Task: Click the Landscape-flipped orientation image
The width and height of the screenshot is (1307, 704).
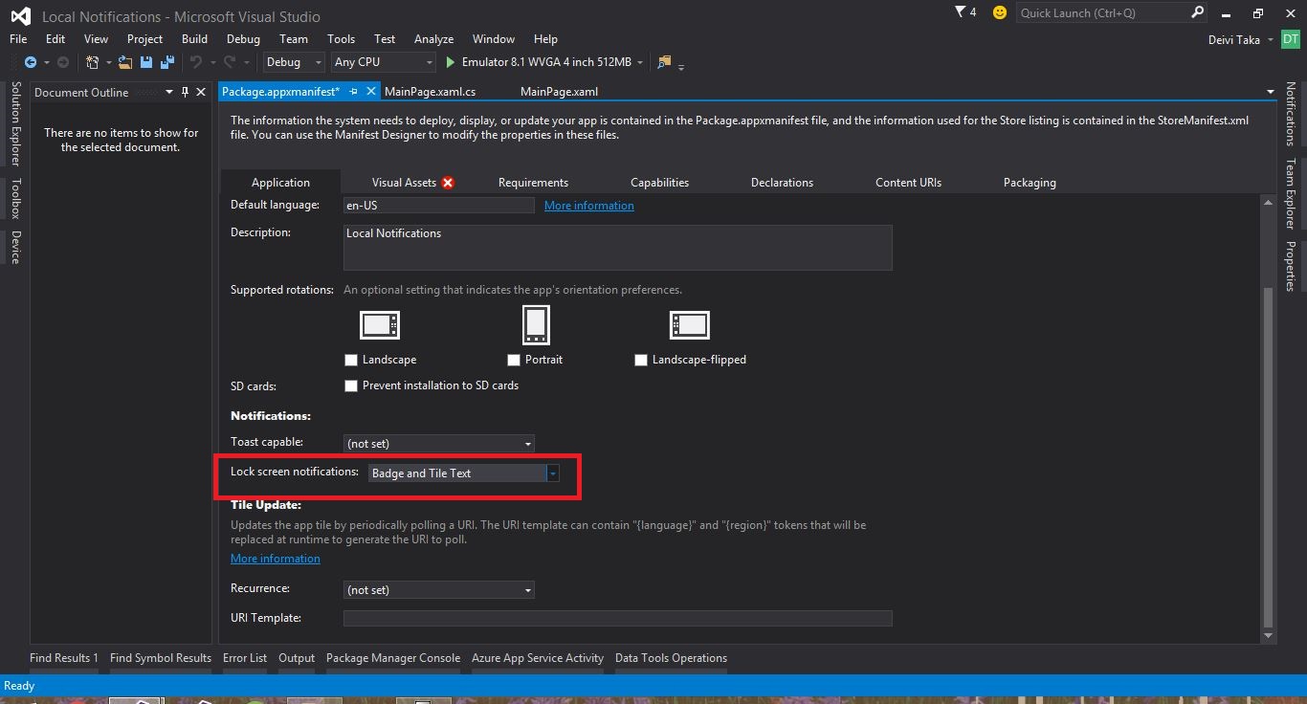Action: coord(689,325)
